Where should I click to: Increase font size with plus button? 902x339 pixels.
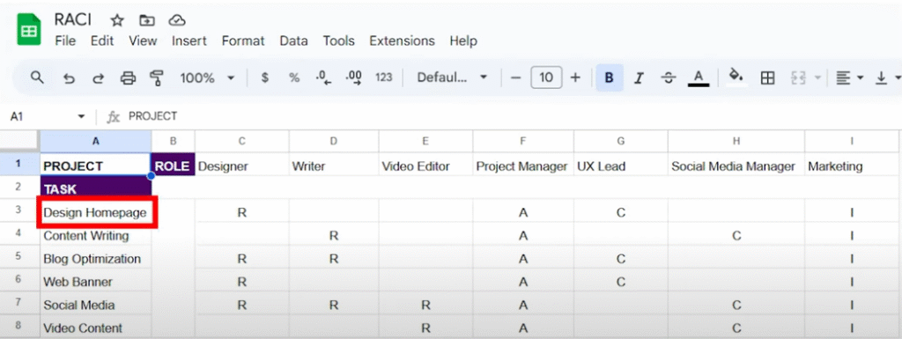[575, 77]
